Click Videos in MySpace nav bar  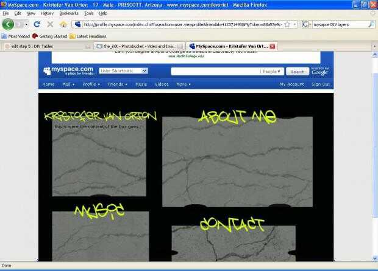162,84
